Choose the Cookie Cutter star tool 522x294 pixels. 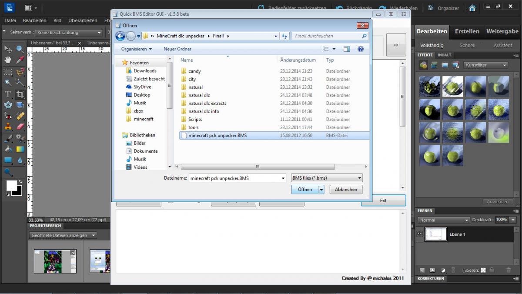click(8, 105)
